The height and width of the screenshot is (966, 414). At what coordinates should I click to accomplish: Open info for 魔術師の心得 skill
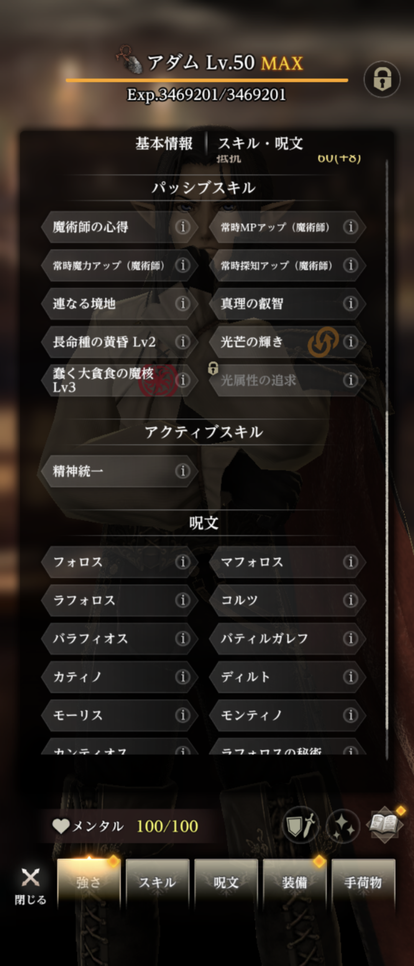[x=183, y=227]
